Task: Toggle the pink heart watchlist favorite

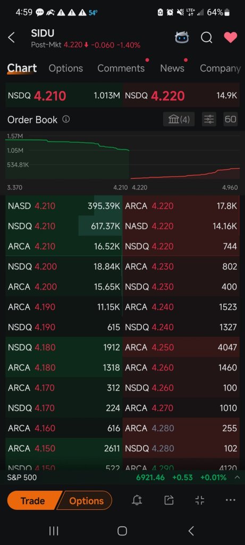Action: point(231,37)
